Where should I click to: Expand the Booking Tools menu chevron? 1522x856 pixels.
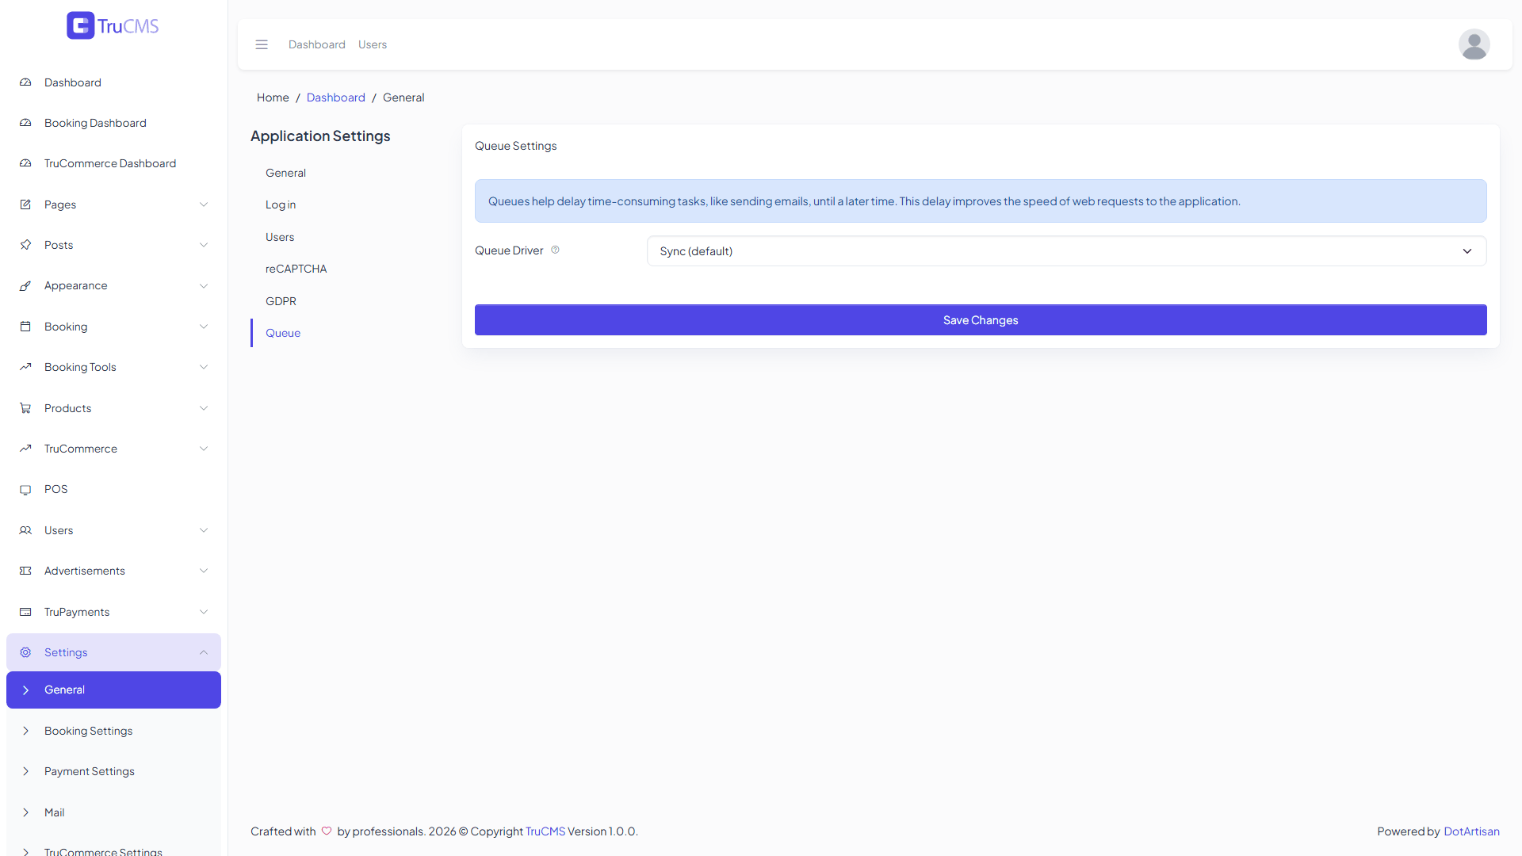204,367
